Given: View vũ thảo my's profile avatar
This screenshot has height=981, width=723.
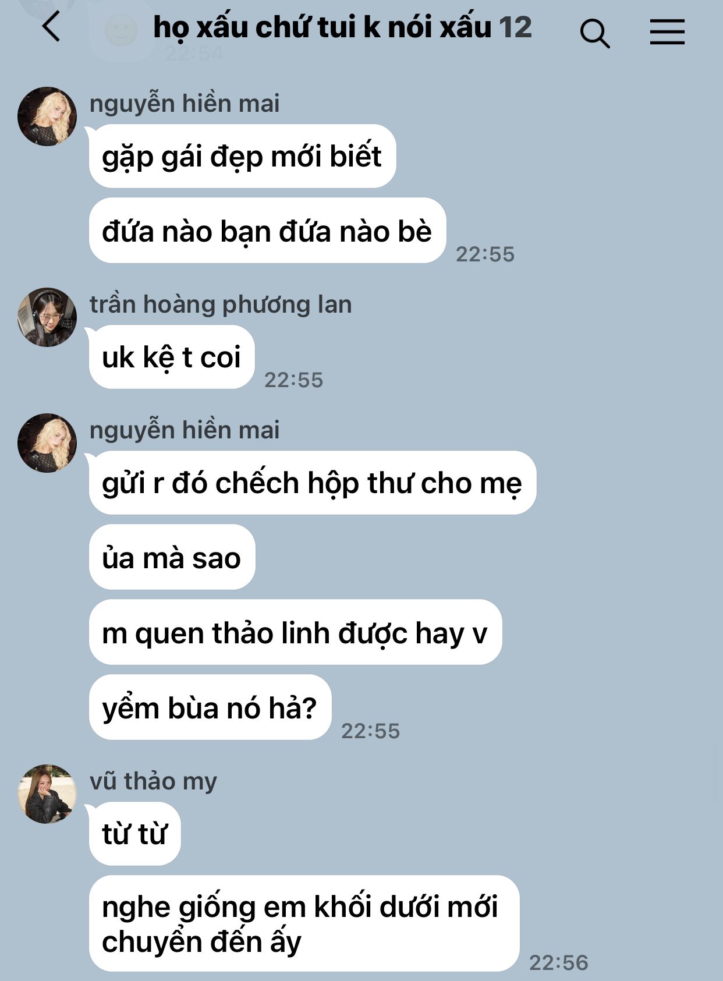Looking at the screenshot, I should pos(47,794).
